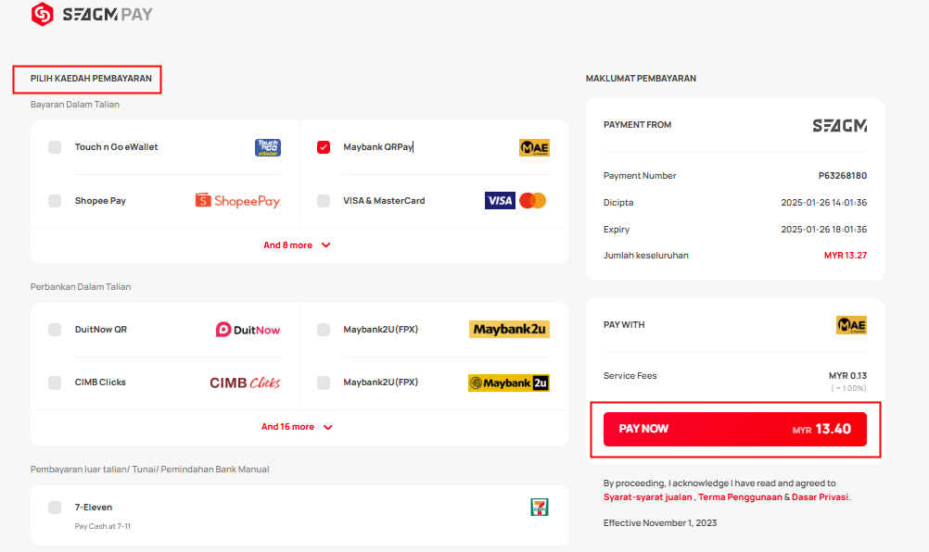The height and width of the screenshot is (552, 929).
Task: Select the VISA & MasterCard checkbox
Action: [x=324, y=201]
